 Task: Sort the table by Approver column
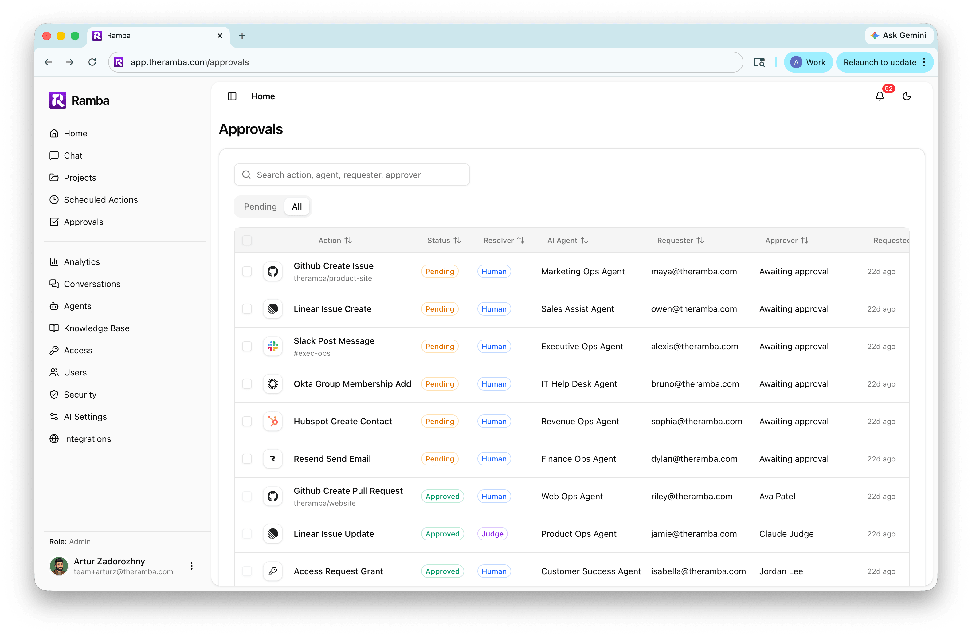click(x=786, y=240)
